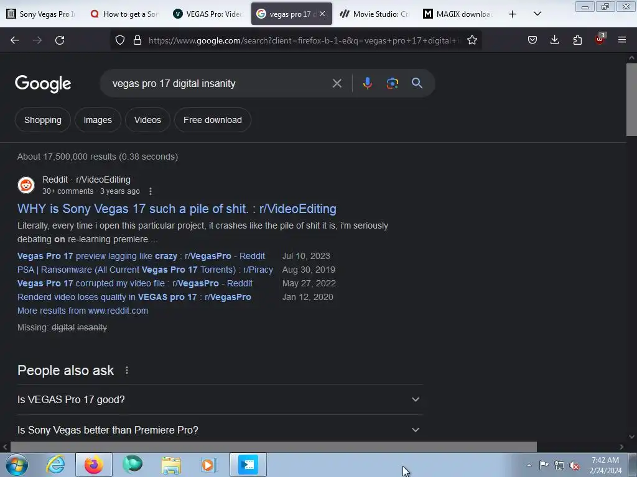This screenshot has height=477, width=637.
Task: Open the network tray icon
Action: pyautogui.click(x=559, y=465)
